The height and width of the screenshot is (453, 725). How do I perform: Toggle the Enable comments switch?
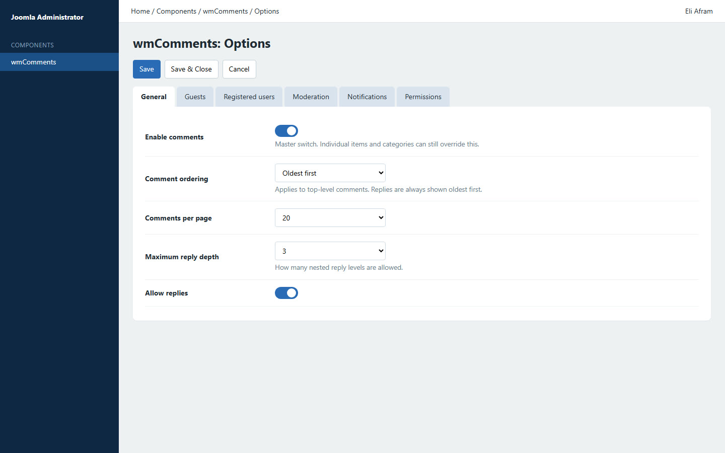pyautogui.click(x=286, y=131)
